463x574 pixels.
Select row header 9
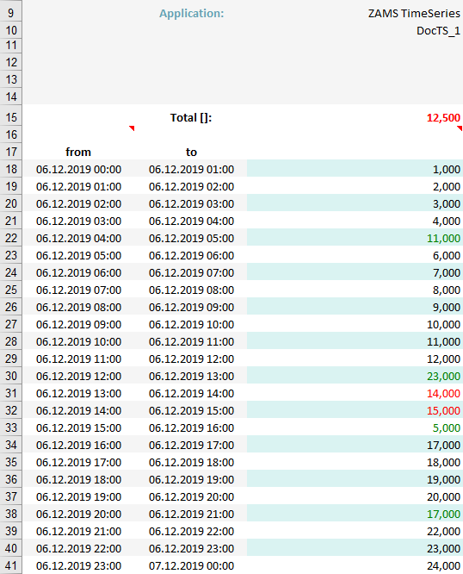pyautogui.click(x=11, y=14)
